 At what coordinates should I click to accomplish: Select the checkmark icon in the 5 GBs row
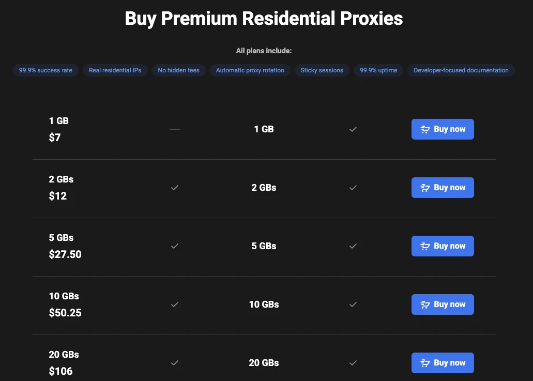point(175,246)
